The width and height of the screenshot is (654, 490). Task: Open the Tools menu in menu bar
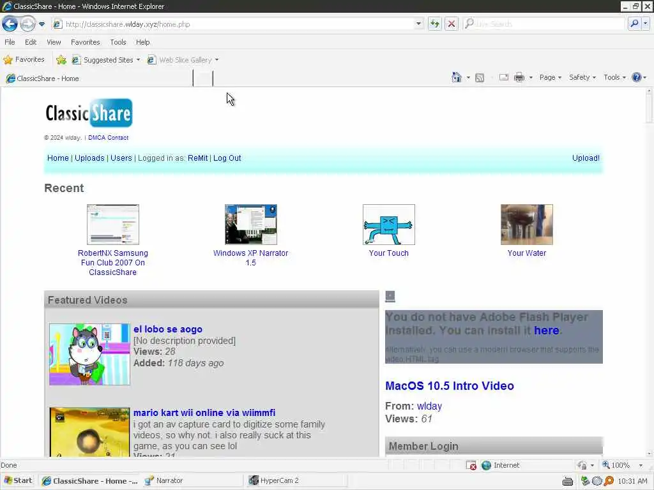(x=118, y=42)
